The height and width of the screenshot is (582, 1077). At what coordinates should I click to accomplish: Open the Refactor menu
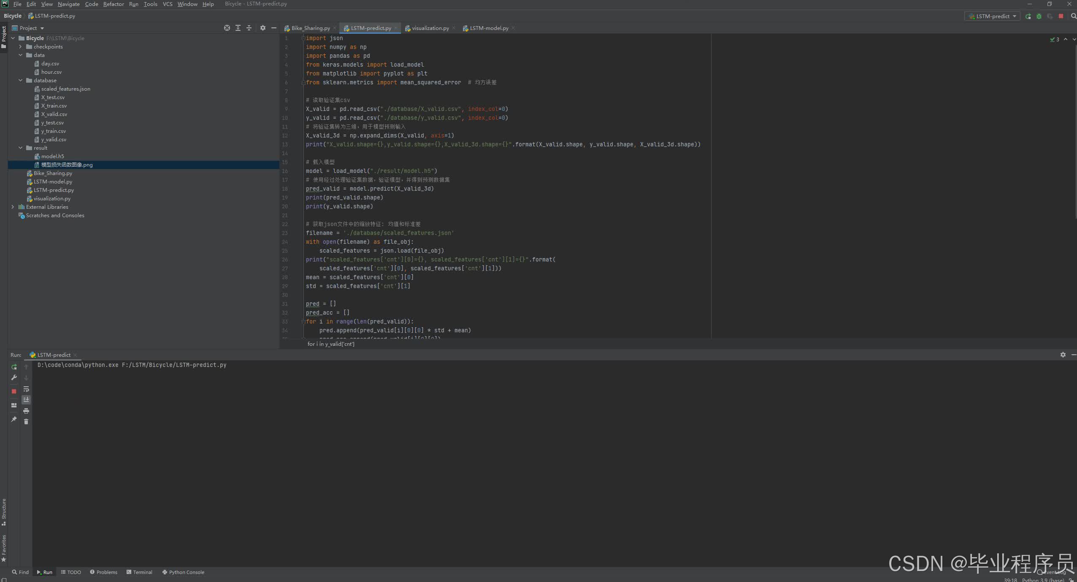pyautogui.click(x=113, y=4)
